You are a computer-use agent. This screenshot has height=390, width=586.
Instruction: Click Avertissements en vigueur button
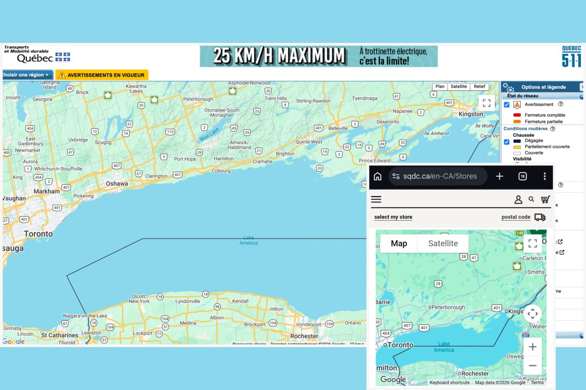(102, 75)
